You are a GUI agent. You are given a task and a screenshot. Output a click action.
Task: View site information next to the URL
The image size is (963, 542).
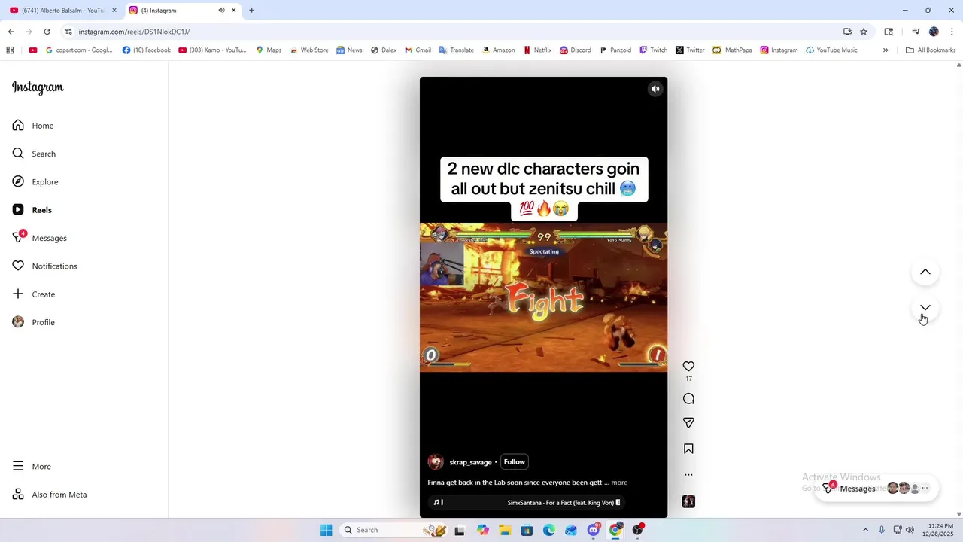click(68, 32)
